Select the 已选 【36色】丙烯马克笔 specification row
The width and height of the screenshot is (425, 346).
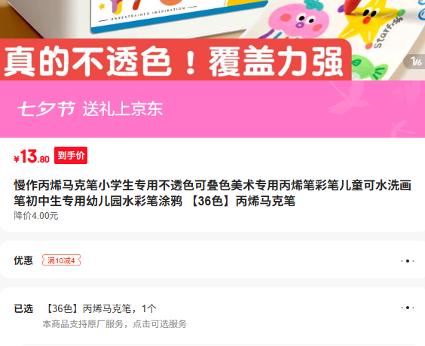pyautogui.click(x=212, y=315)
